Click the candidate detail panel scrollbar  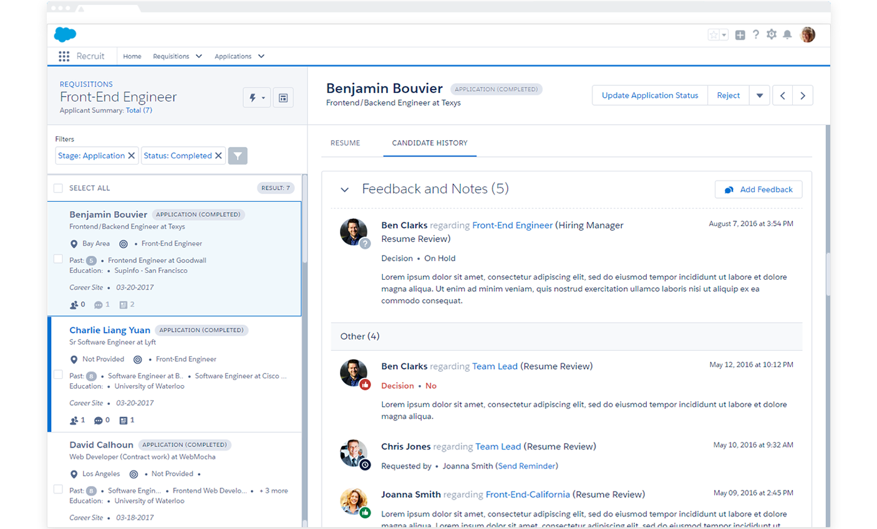coord(828,274)
